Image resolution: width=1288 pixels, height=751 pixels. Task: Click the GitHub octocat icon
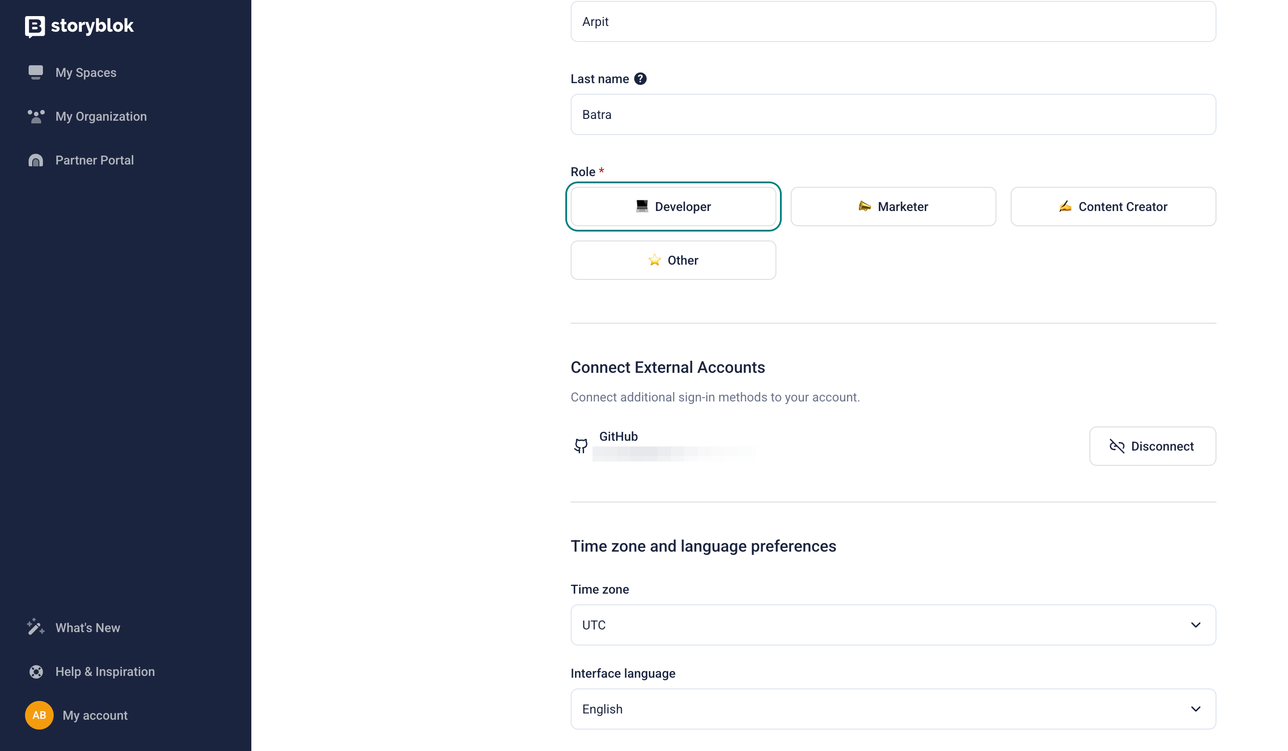(x=580, y=446)
